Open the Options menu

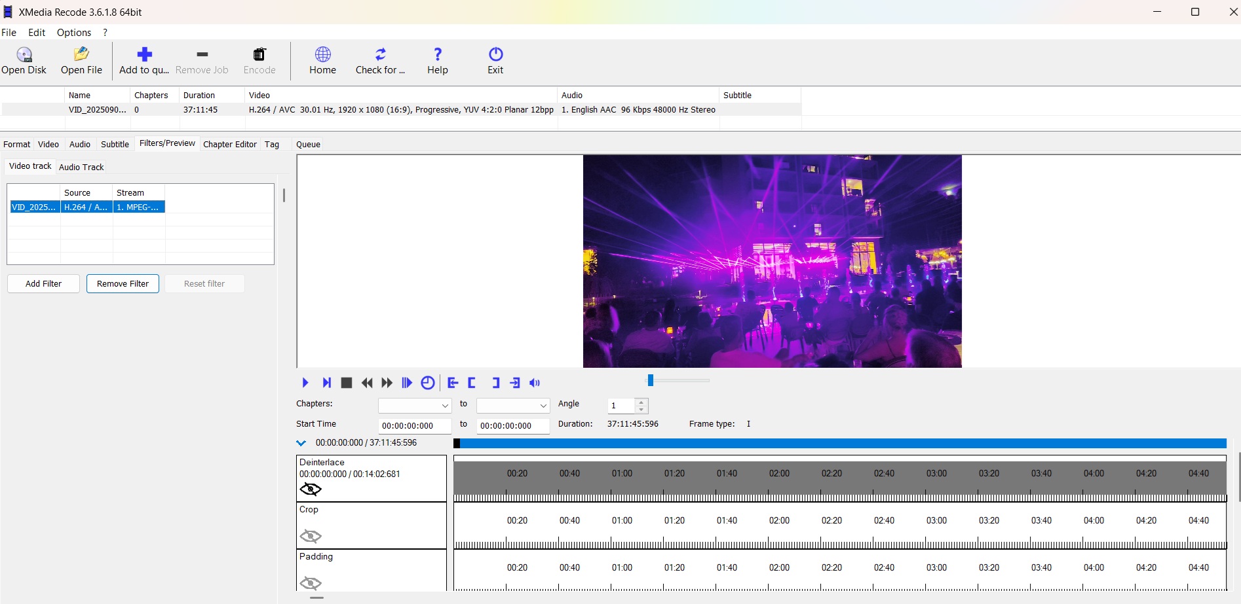pyautogui.click(x=74, y=33)
